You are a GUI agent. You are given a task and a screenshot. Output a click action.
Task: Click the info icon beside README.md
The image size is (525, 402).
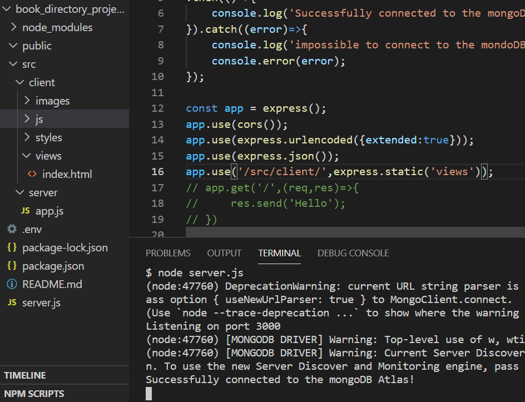(x=12, y=285)
